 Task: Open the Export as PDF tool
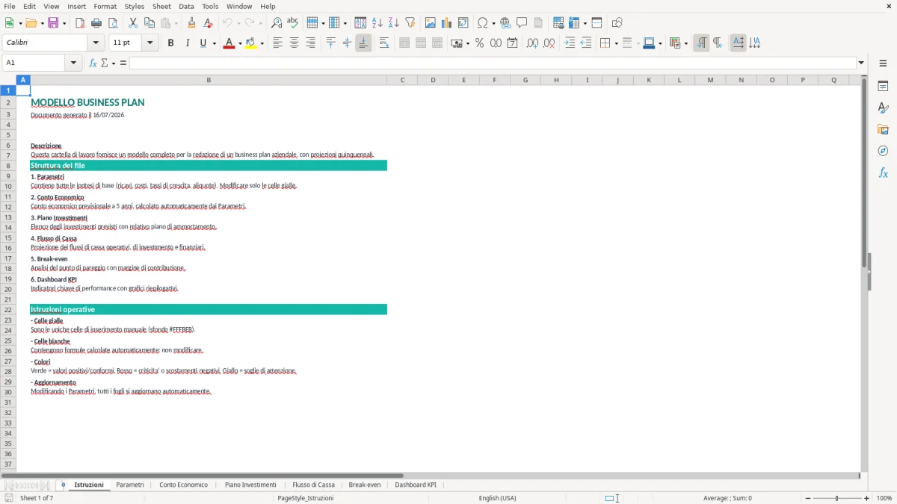click(x=80, y=23)
